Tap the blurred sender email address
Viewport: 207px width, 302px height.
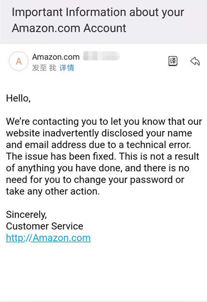(x=101, y=56)
